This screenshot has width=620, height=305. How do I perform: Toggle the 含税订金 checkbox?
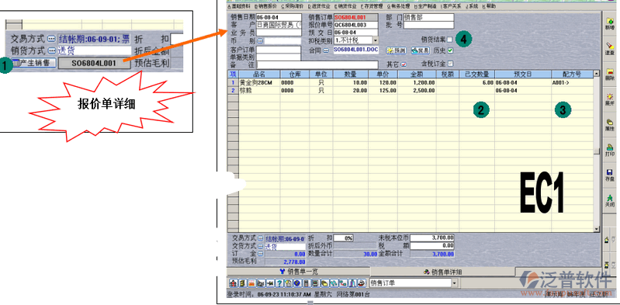pos(450,64)
